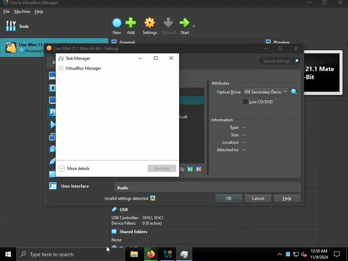Select the User Interface label in settings sidebar

(75, 186)
